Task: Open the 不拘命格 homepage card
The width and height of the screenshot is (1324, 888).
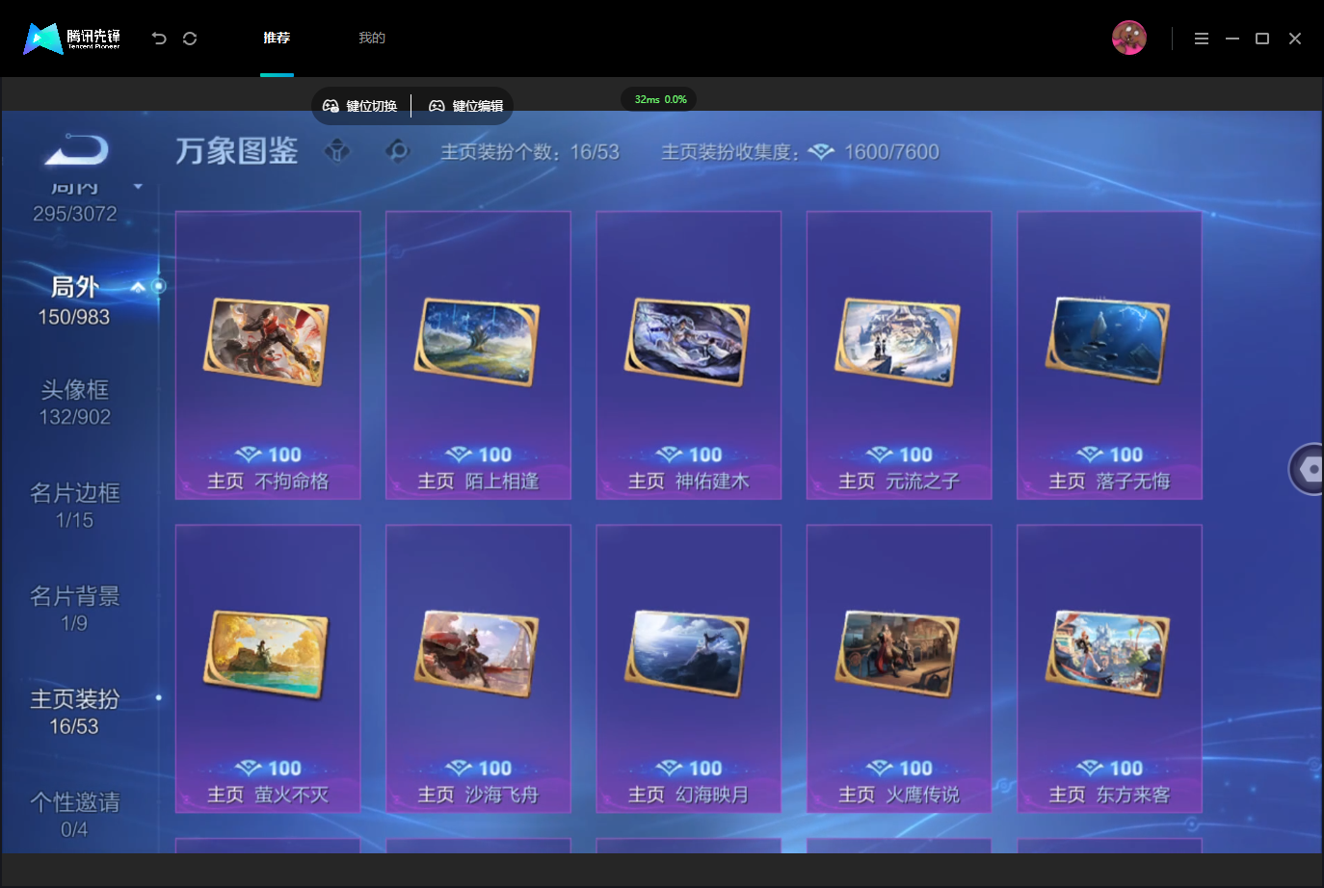Action: pyautogui.click(x=268, y=355)
